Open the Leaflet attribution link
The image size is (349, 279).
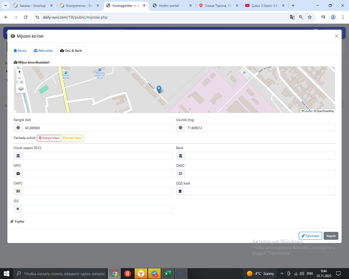coord(308,111)
